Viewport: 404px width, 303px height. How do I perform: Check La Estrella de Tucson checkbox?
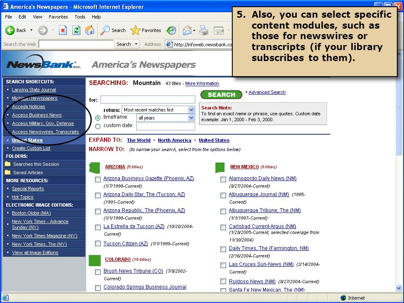click(x=98, y=227)
